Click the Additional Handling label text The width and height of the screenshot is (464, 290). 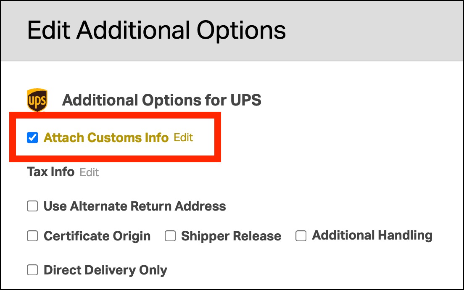pyautogui.click(x=372, y=235)
